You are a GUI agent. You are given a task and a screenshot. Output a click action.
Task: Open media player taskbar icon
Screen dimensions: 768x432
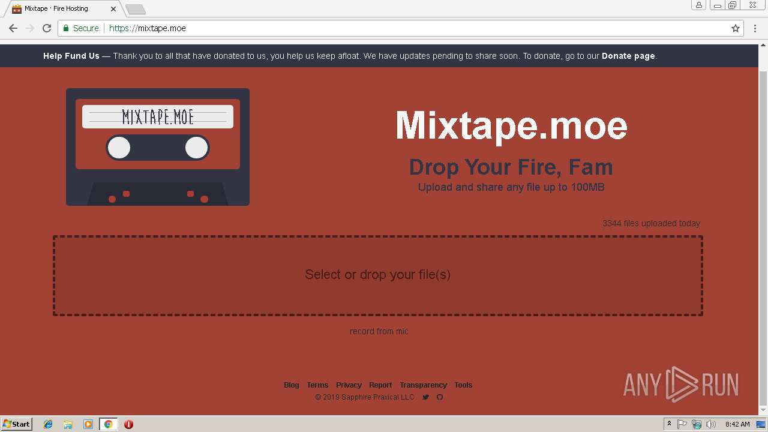tap(88, 424)
